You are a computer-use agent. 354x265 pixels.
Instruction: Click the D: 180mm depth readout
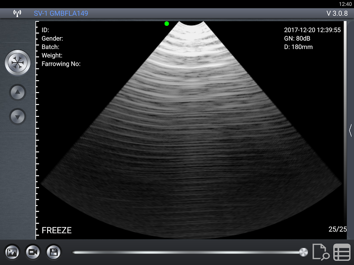298,47
